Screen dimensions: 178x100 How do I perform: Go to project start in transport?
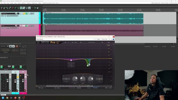[2, 46]
